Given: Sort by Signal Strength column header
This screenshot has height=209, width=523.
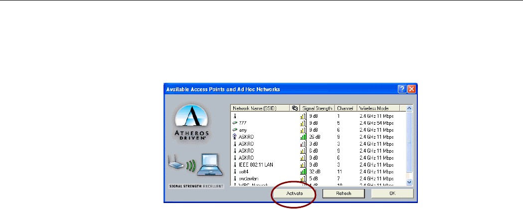Looking at the screenshot, I should pyautogui.click(x=317, y=108).
